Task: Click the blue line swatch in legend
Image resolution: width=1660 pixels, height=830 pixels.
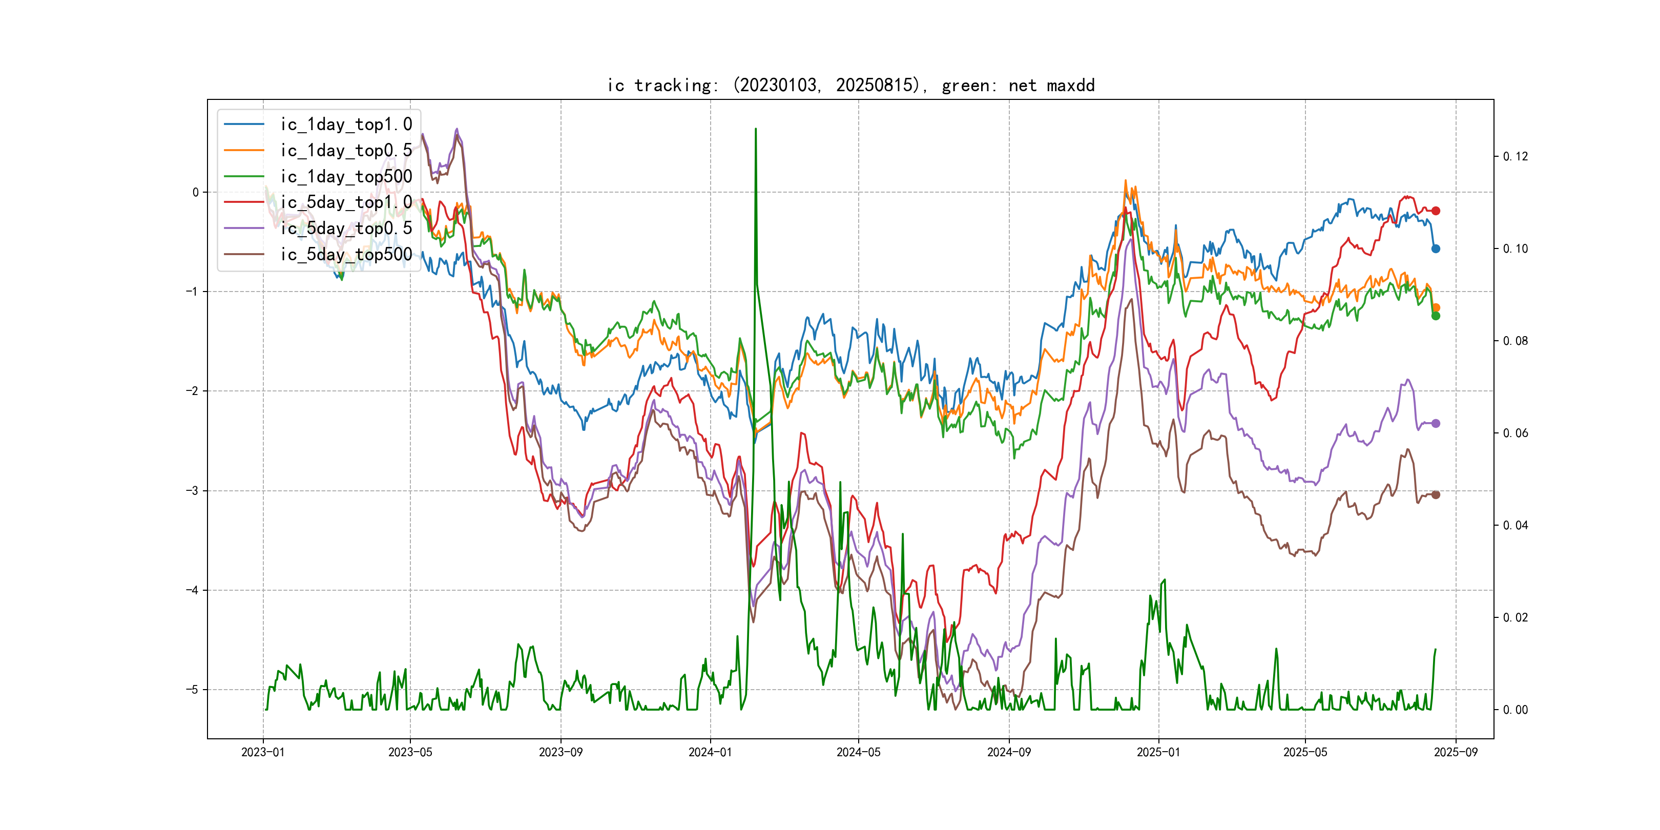Action: coord(243,123)
